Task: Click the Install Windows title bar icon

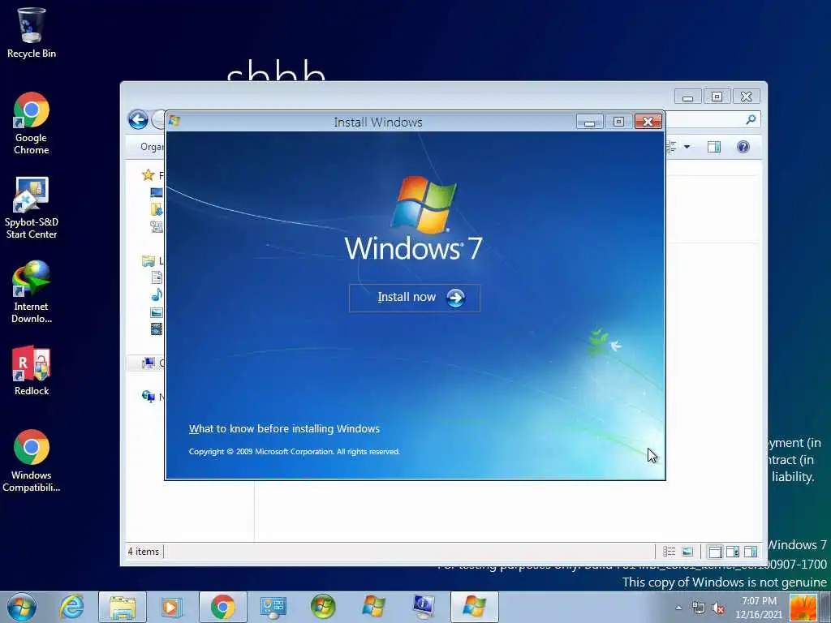Action: (x=174, y=122)
